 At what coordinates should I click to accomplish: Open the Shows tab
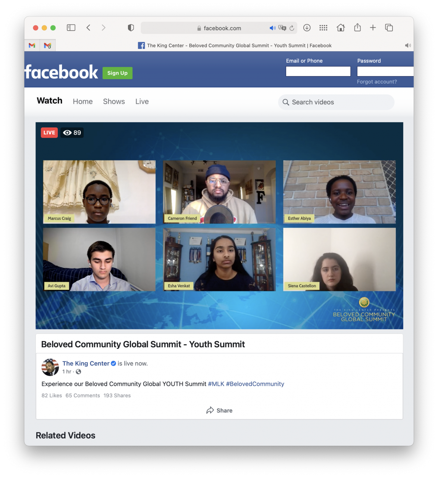(114, 102)
